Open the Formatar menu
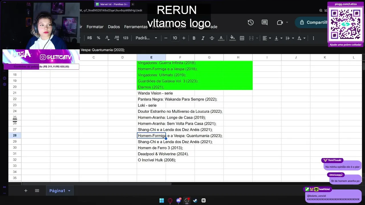 coord(95,27)
